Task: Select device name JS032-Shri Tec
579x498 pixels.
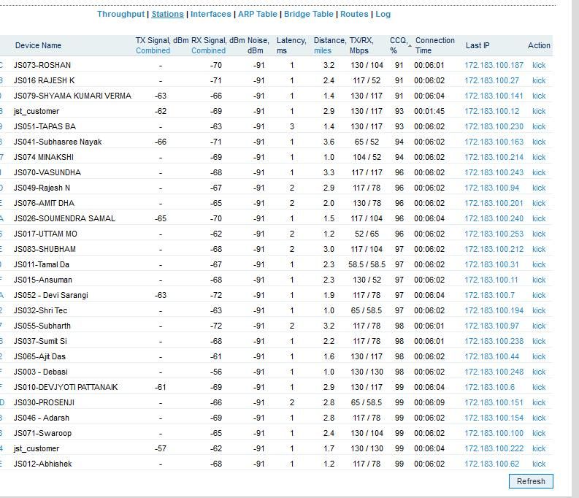Action: pyautogui.click(x=41, y=311)
